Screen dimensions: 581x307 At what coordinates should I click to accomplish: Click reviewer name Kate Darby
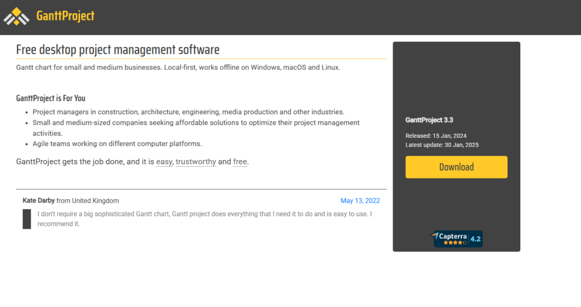coord(39,201)
